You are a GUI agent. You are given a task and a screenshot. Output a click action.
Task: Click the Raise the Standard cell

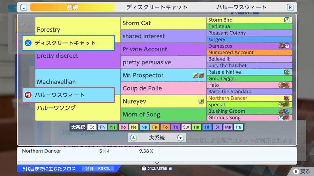(249, 91)
